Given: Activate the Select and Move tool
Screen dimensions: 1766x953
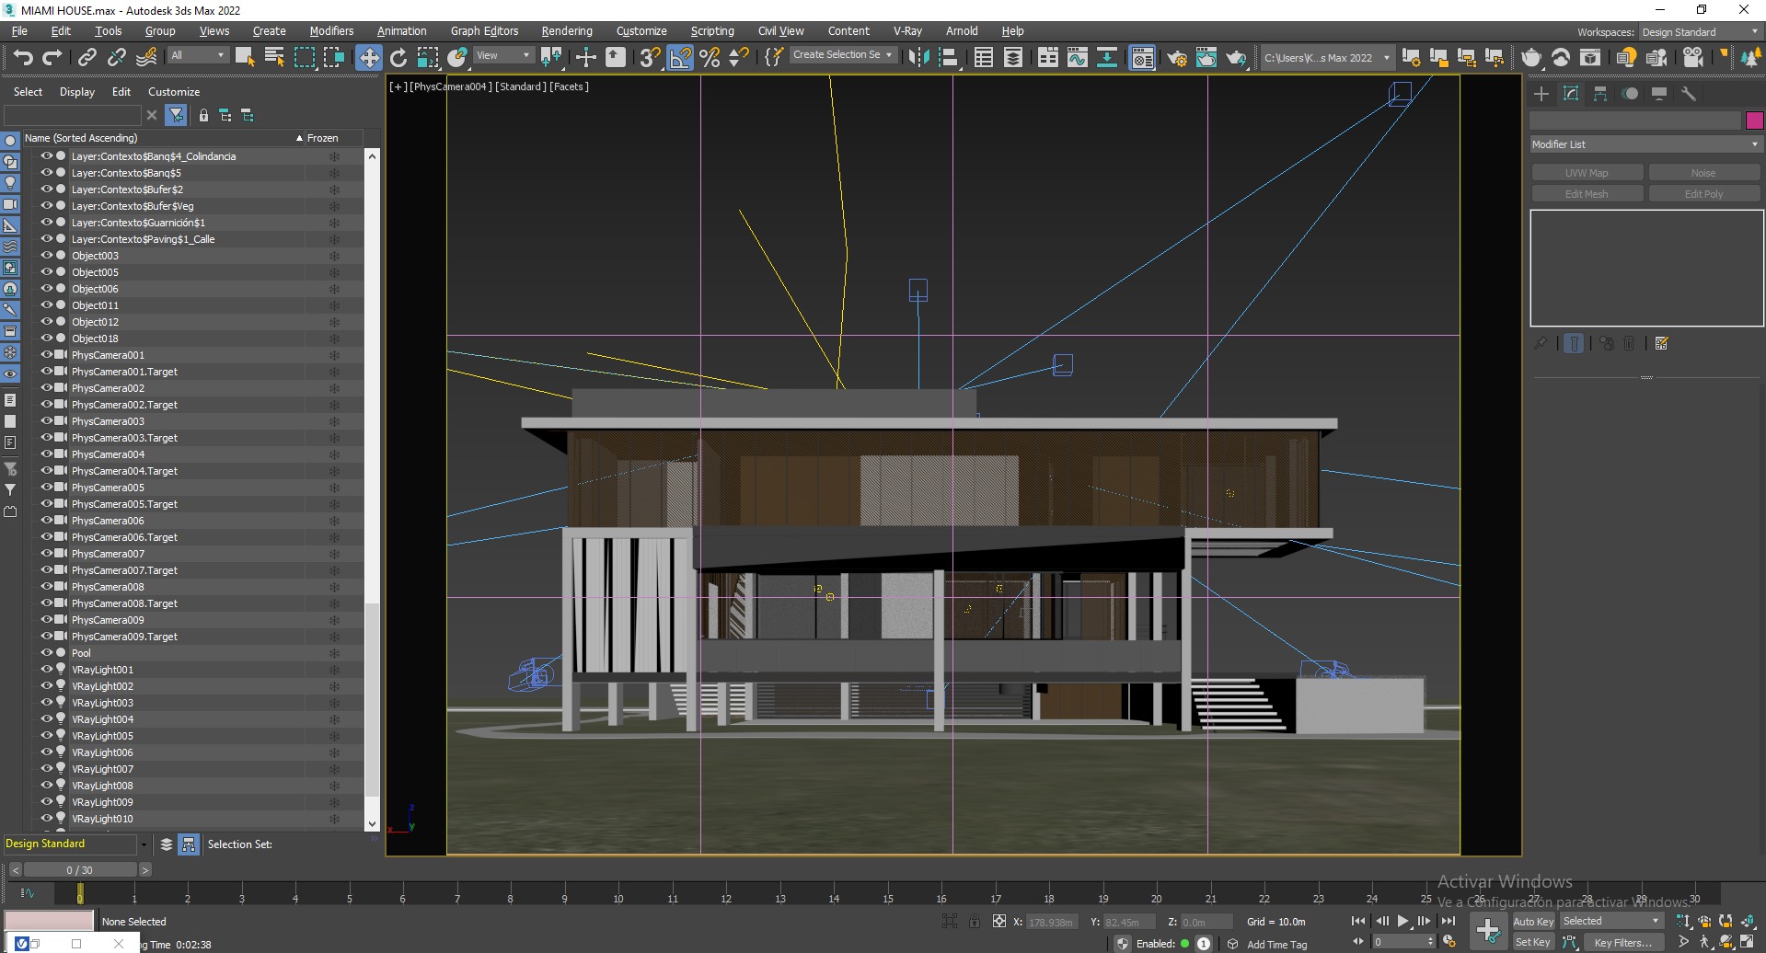Looking at the screenshot, I should [x=368, y=58].
